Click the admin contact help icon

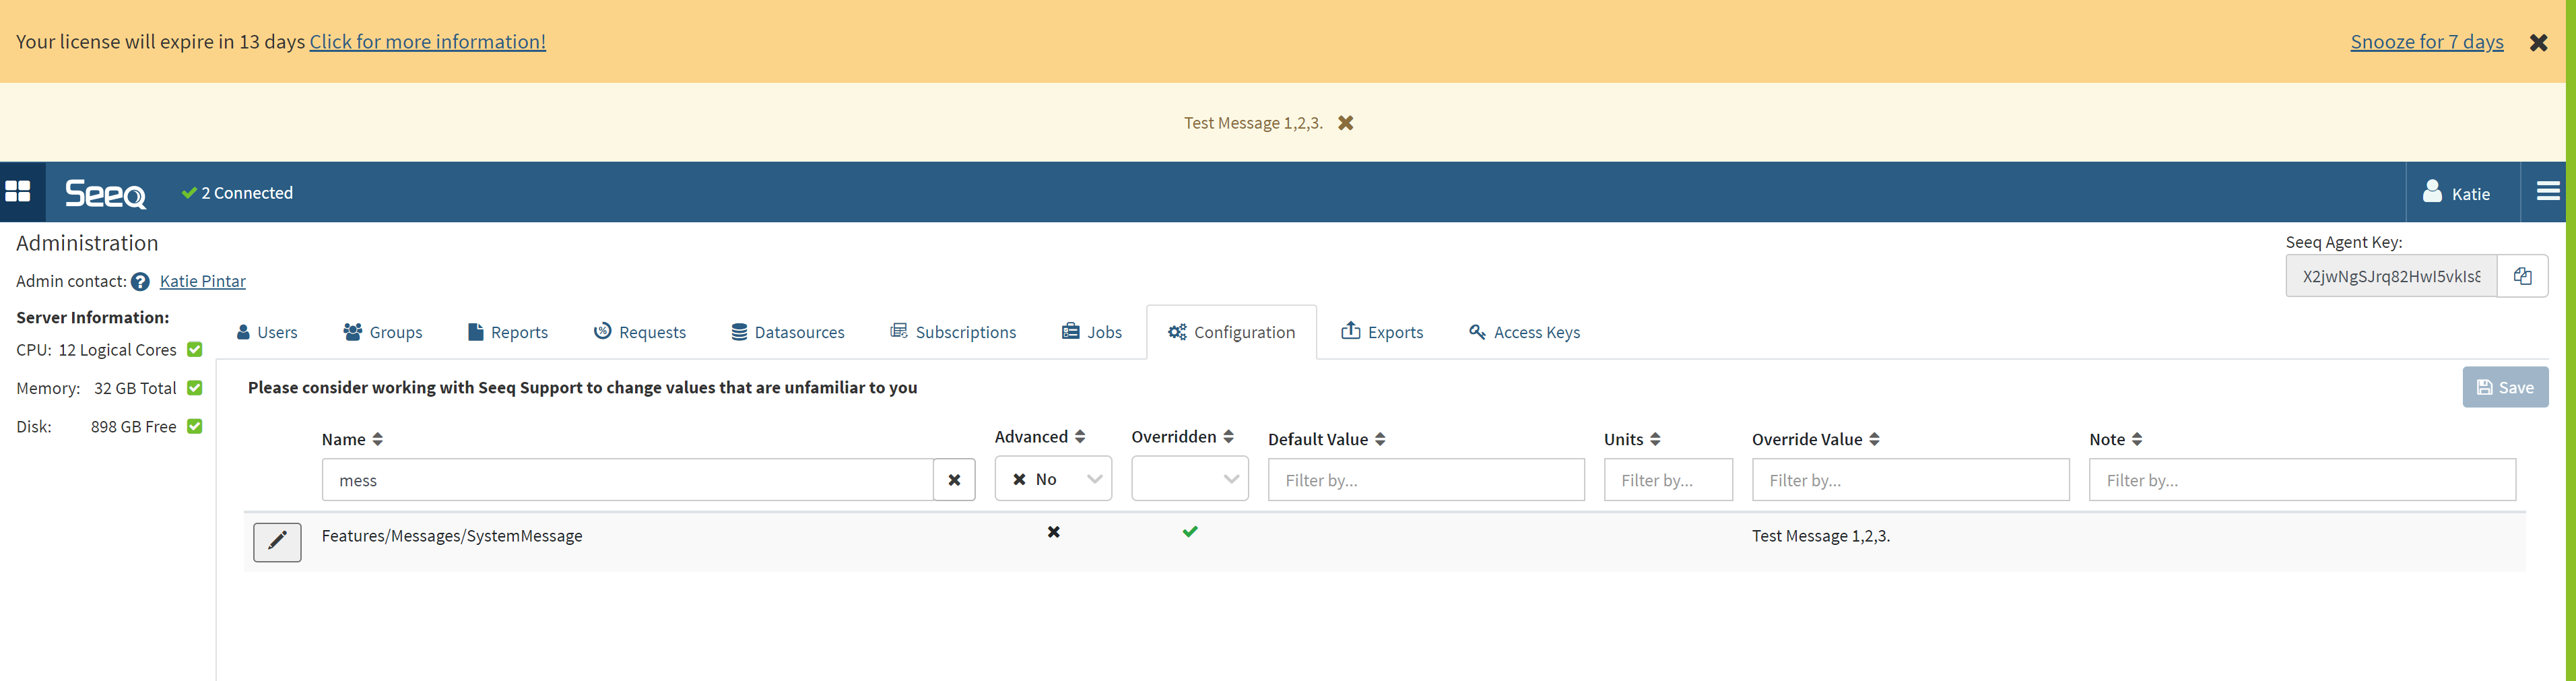click(140, 282)
